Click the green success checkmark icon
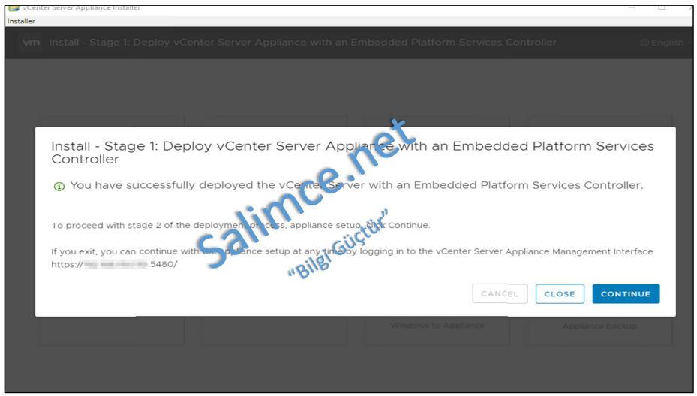The height and width of the screenshot is (396, 697). pos(59,187)
